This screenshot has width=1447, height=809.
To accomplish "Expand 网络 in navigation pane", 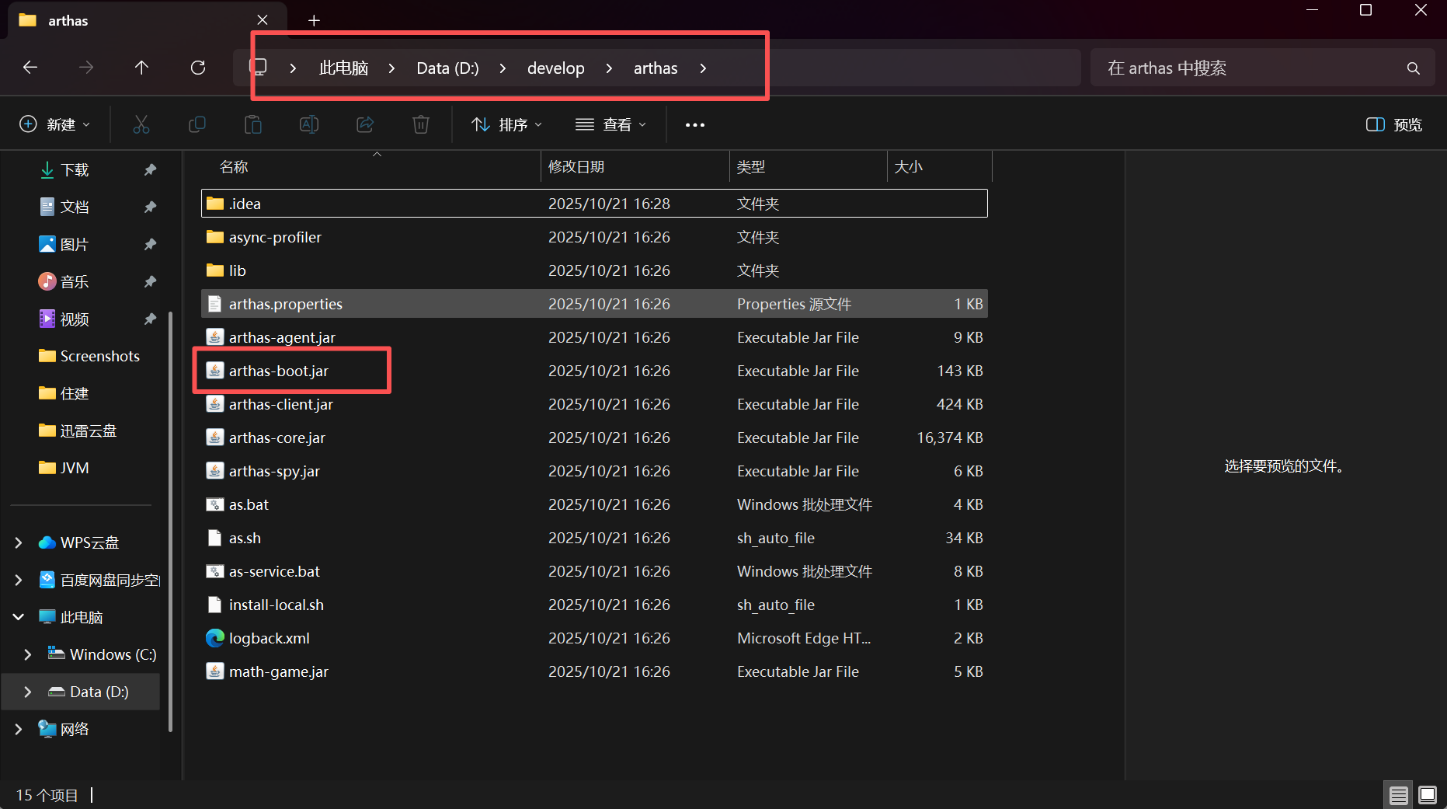I will [19, 729].
